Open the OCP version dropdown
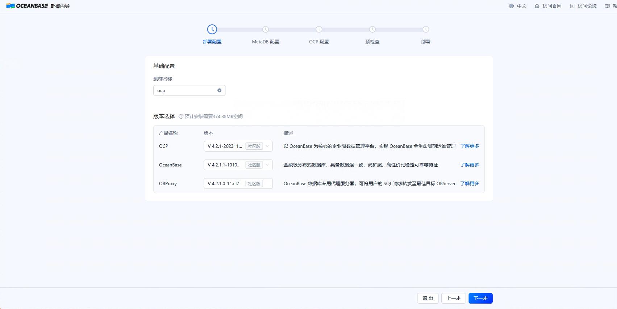Image resolution: width=617 pixels, height=309 pixels. (238, 146)
